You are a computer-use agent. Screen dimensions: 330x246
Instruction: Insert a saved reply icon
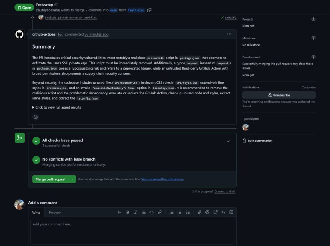(x=223, y=212)
